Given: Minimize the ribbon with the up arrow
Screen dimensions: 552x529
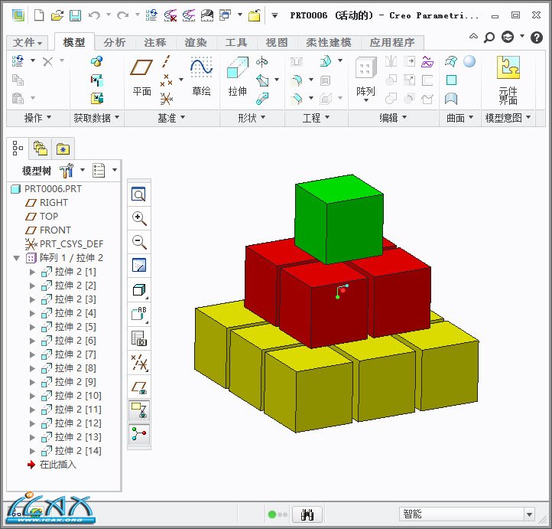Looking at the screenshot, I should (473, 36).
